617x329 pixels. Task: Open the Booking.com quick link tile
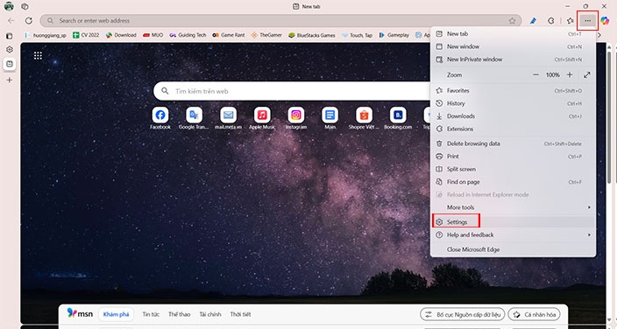point(398,118)
